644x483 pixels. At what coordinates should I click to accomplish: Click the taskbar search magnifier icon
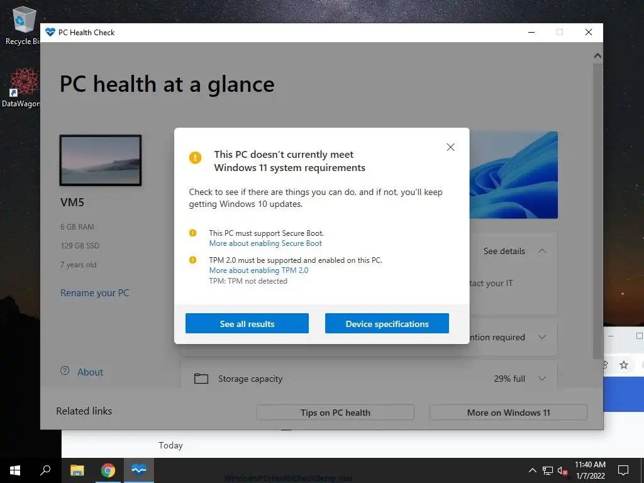[45, 470]
